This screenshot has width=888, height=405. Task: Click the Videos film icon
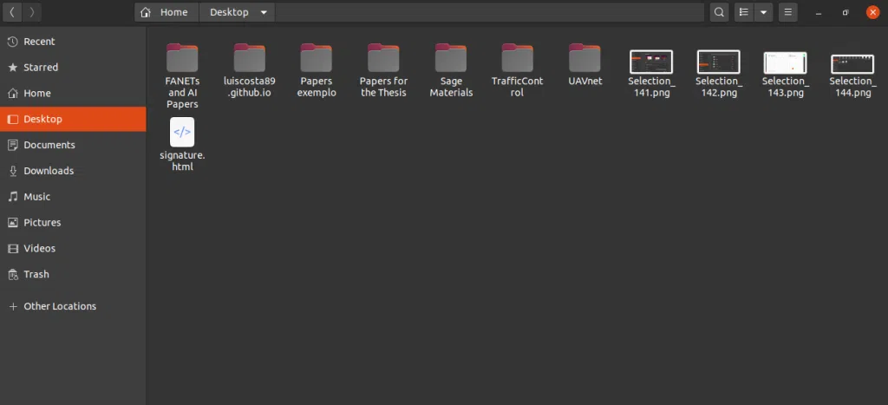(x=12, y=248)
